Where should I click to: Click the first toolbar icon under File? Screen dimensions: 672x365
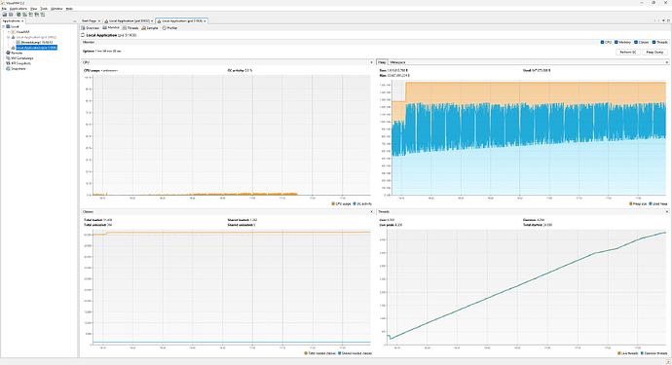click(4, 15)
